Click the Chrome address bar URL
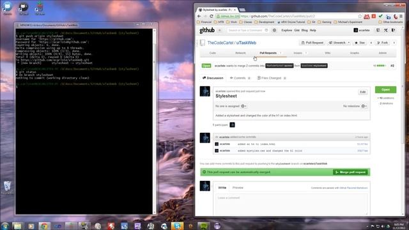Screen dimensions: 409x230 (x=278, y=17)
